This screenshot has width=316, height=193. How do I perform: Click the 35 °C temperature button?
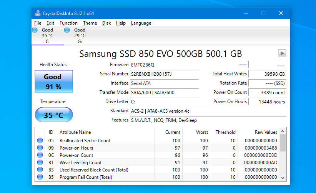pos(54,115)
